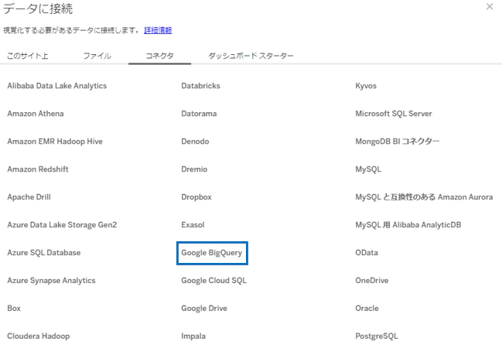This screenshot has height=348, width=502.
Task: Pick the Amazon Redshift connector
Action: pyautogui.click(x=39, y=169)
